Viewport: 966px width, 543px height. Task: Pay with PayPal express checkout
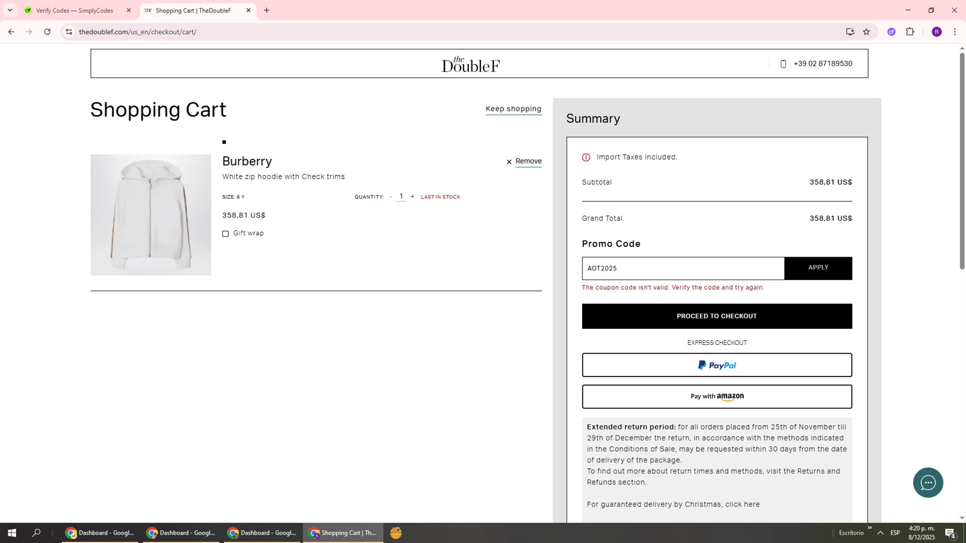[717, 365]
